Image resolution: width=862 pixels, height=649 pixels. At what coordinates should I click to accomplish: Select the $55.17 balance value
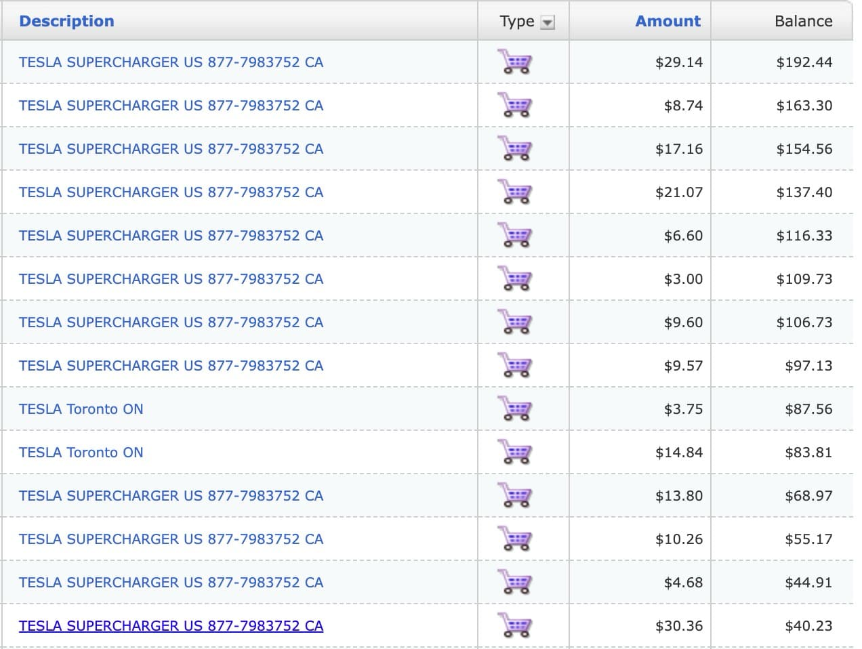(808, 539)
